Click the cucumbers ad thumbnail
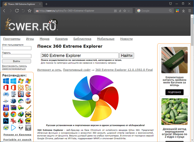The image size is (194, 142). pos(175,112)
